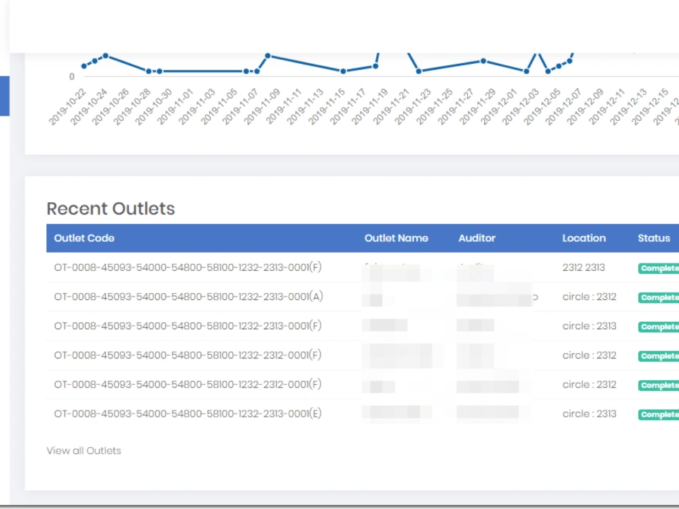This screenshot has width=679, height=509.
Task: Click the Status column header
Action: [653, 238]
